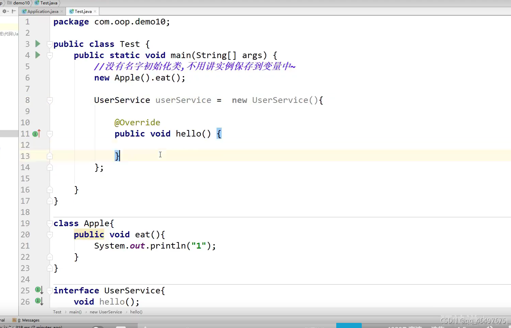Click highlighted public keyword on line 20
The height and width of the screenshot is (328, 511).
click(x=89, y=234)
